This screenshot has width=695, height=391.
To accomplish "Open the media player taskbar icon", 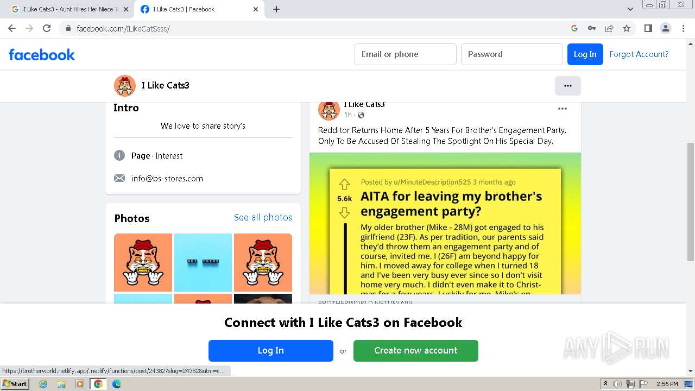I will 80,384.
